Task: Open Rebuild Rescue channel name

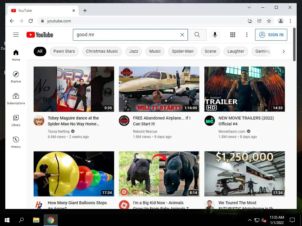Action: (145, 132)
